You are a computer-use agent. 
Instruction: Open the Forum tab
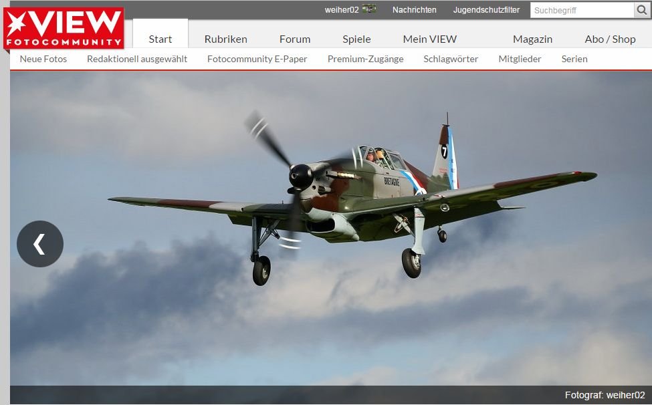[x=295, y=39]
